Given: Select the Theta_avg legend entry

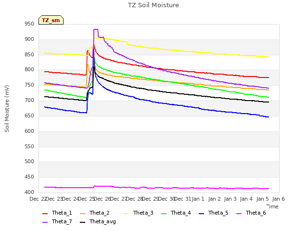Looking at the screenshot, I should (98, 221).
